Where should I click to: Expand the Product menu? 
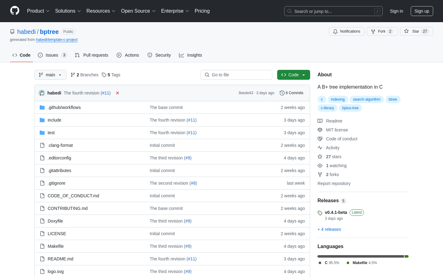coord(38,11)
